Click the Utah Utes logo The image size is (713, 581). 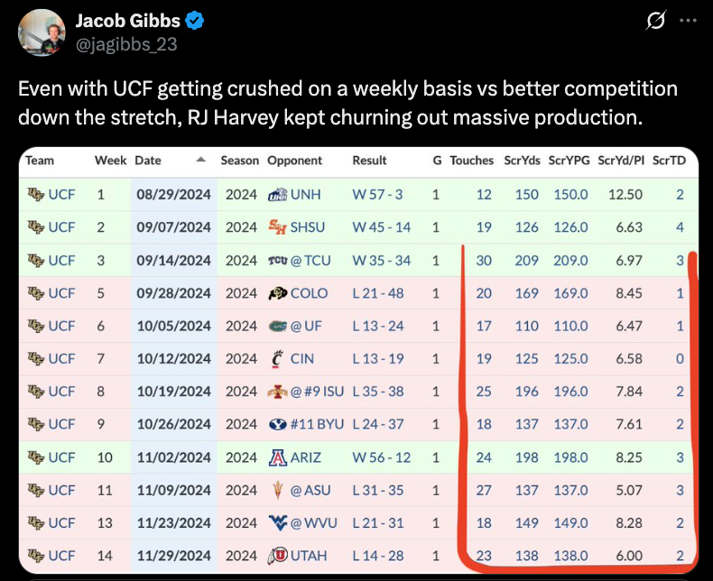pos(277,556)
